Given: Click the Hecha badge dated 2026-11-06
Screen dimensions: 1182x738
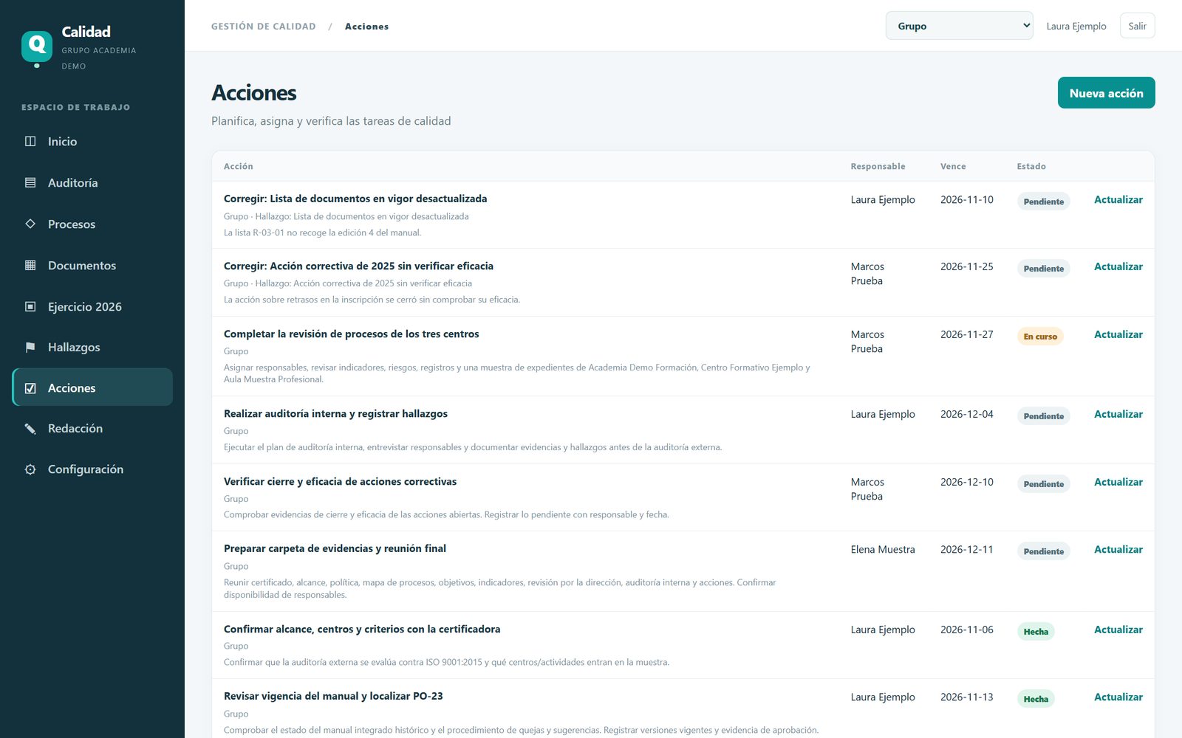Looking at the screenshot, I should coord(1036,632).
